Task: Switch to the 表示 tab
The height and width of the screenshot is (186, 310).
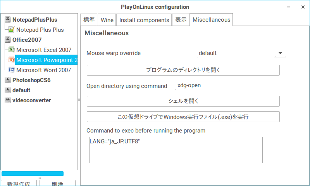Action: (x=181, y=20)
